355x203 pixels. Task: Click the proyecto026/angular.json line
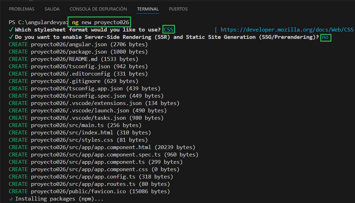78,44
